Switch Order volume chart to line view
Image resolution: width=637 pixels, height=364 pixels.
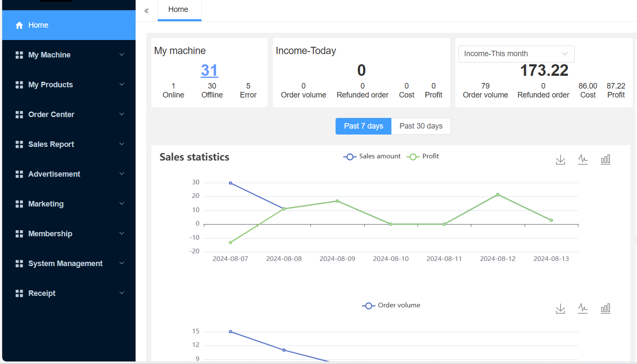583,309
